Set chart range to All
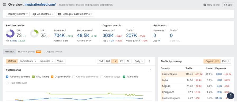This screenshot has width=237, height=102. click(128, 61)
